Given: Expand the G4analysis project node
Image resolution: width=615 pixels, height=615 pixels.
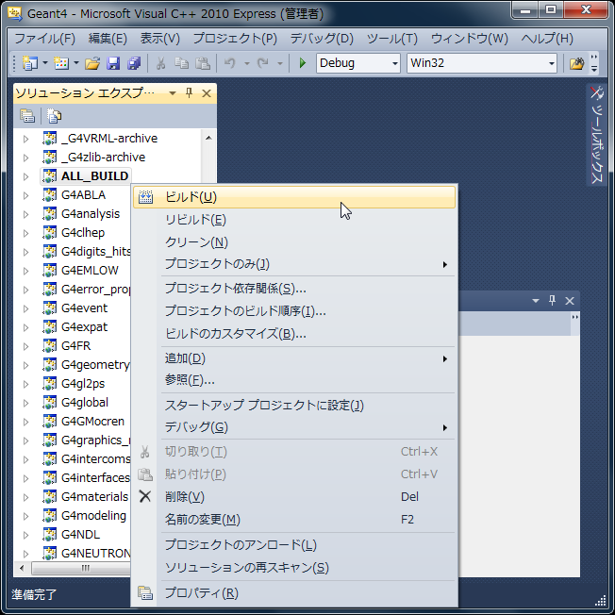Looking at the screenshot, I should tap(25, 214).
